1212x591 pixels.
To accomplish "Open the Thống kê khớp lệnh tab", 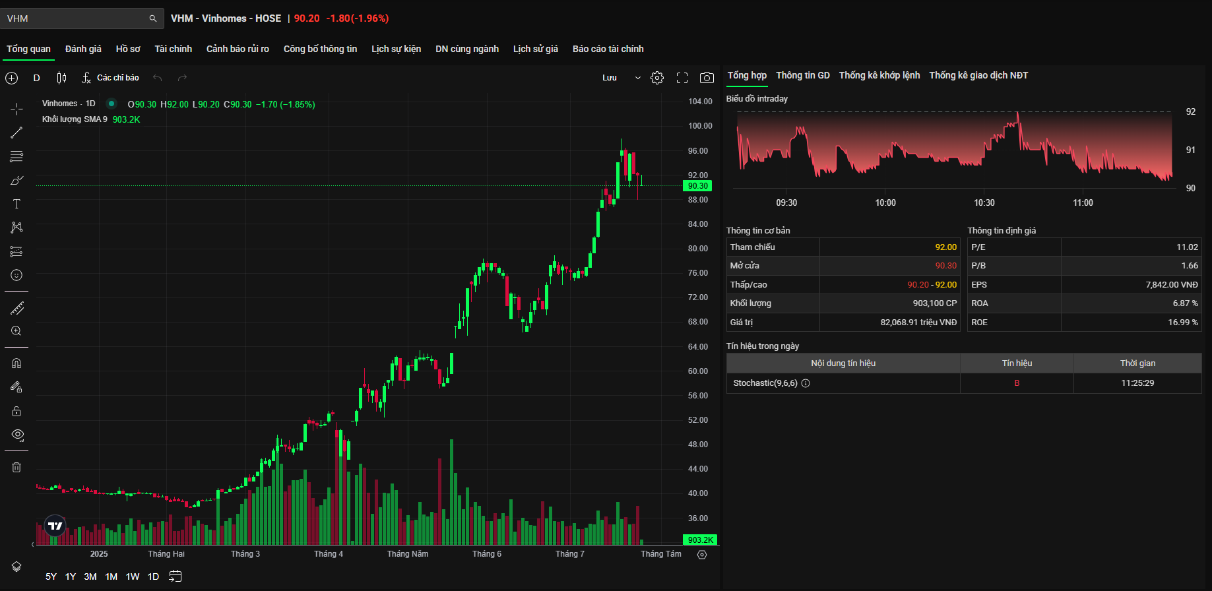I will point(879,75).
